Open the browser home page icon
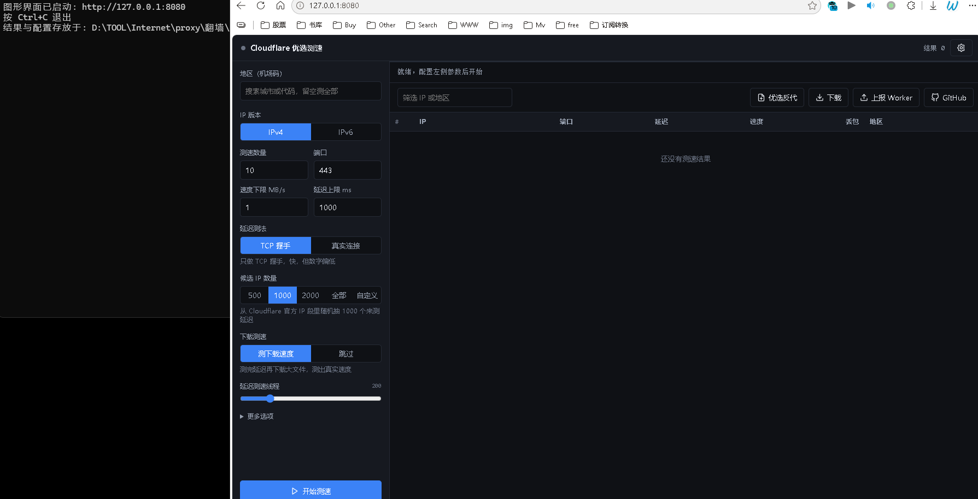Viewport: 978px width, 499px height. (x=280, y=5)
